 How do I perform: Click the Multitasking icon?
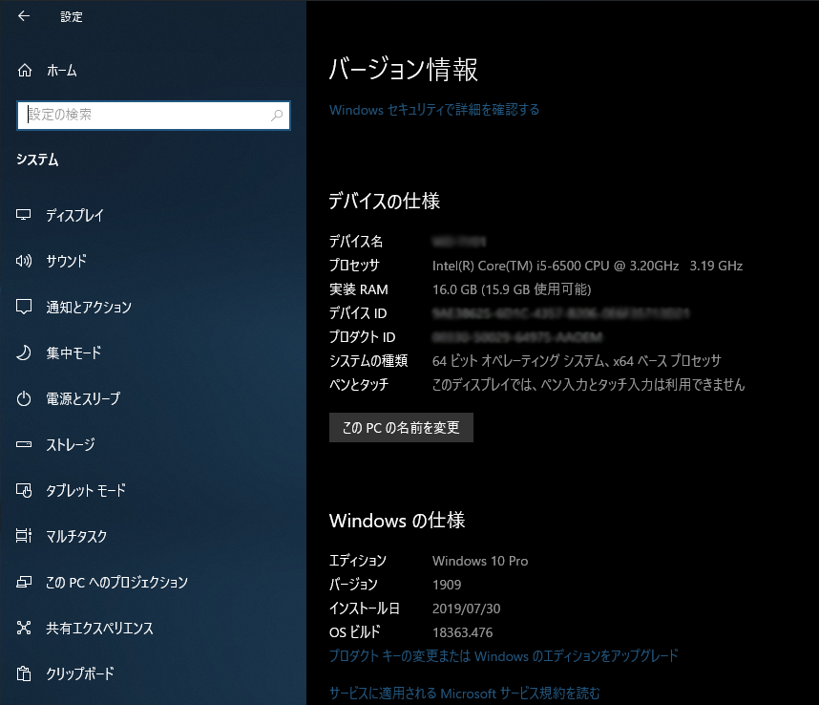coord(24,536)
